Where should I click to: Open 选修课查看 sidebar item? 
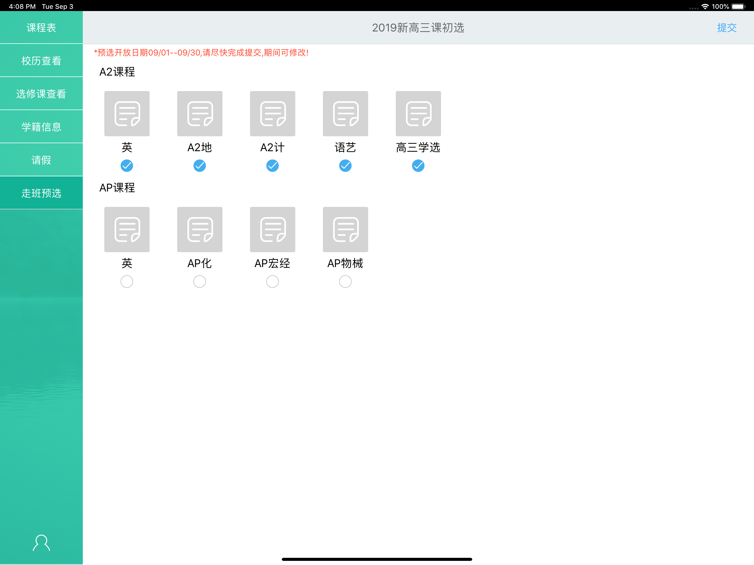41,93
